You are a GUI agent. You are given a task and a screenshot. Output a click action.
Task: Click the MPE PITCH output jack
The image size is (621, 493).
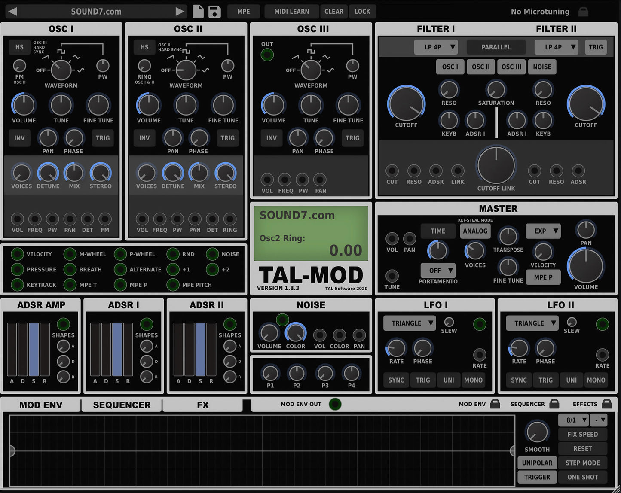point(173,284)
